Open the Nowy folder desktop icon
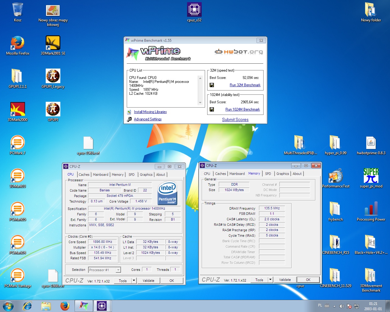Viewport: 390px width, 312px height. point(371,12)
